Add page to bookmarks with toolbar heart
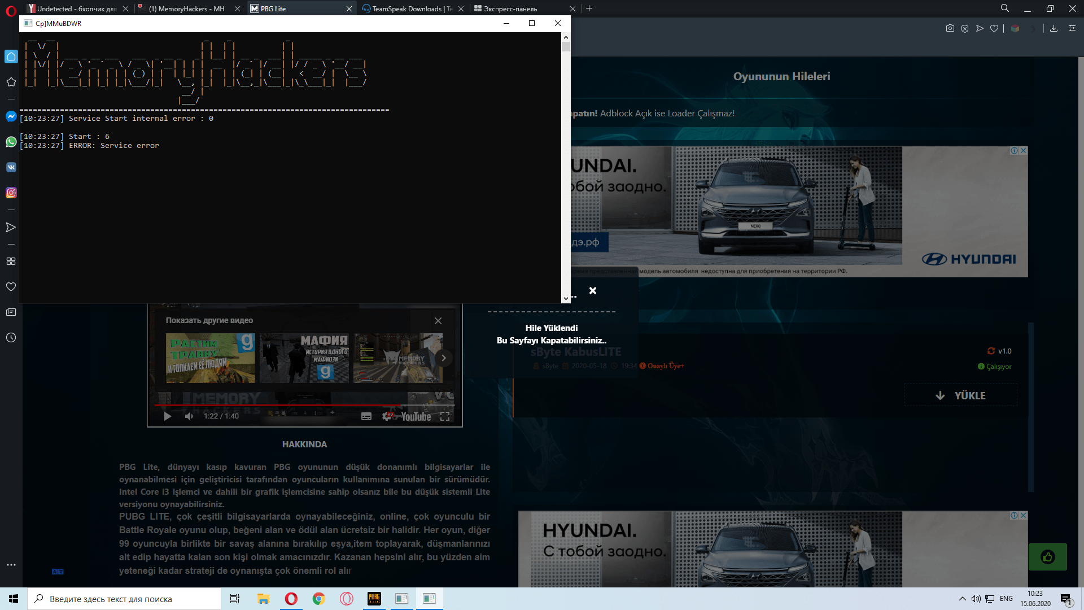 (x=994, y=28)
